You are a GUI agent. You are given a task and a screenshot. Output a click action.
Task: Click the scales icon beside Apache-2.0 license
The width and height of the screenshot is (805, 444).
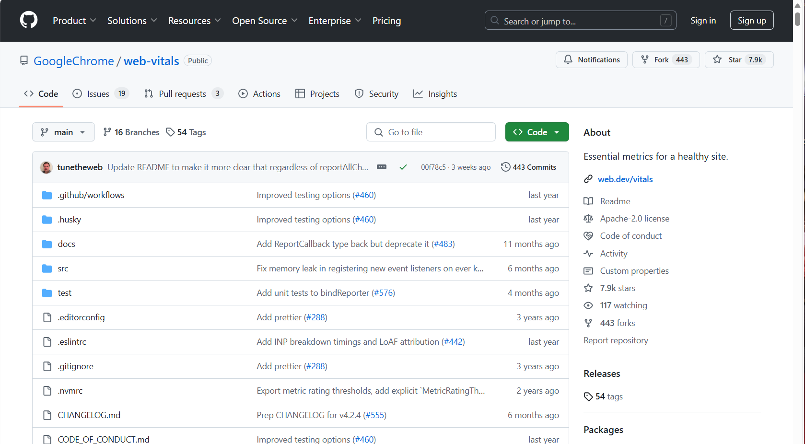tap(588, 219)
